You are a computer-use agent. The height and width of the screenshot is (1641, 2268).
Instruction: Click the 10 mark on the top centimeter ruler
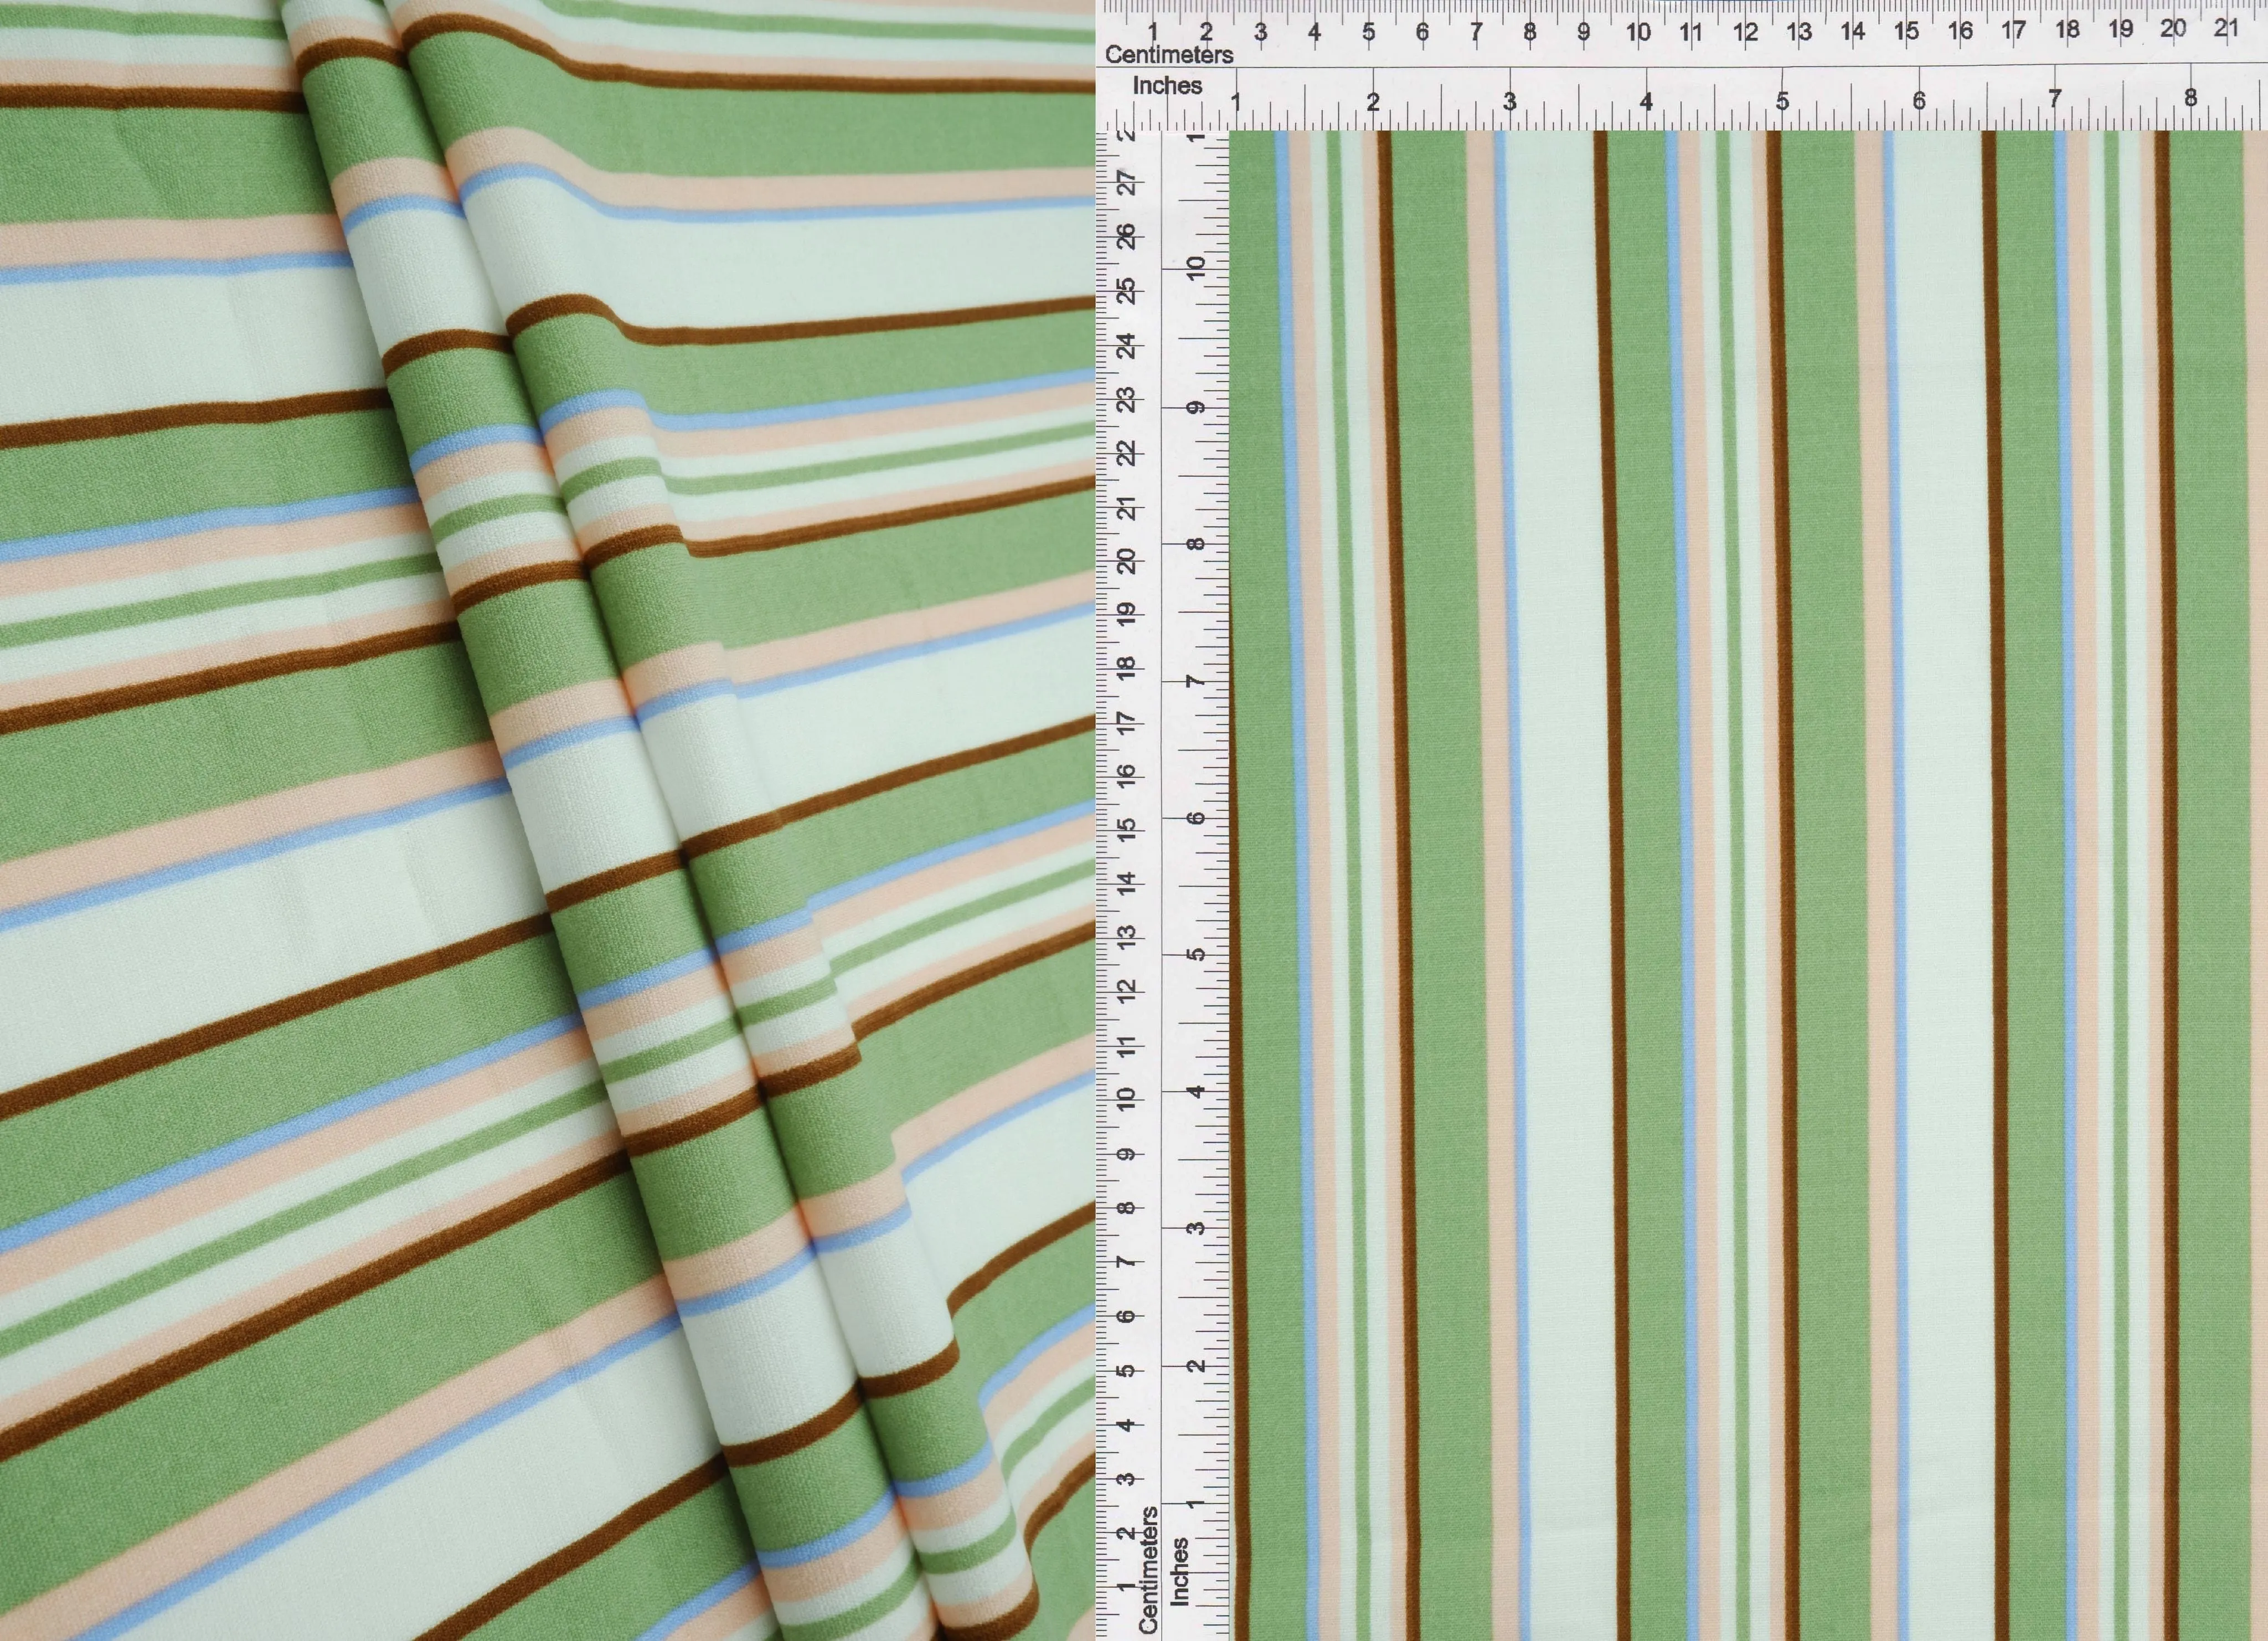click(x=1638, y=32)
